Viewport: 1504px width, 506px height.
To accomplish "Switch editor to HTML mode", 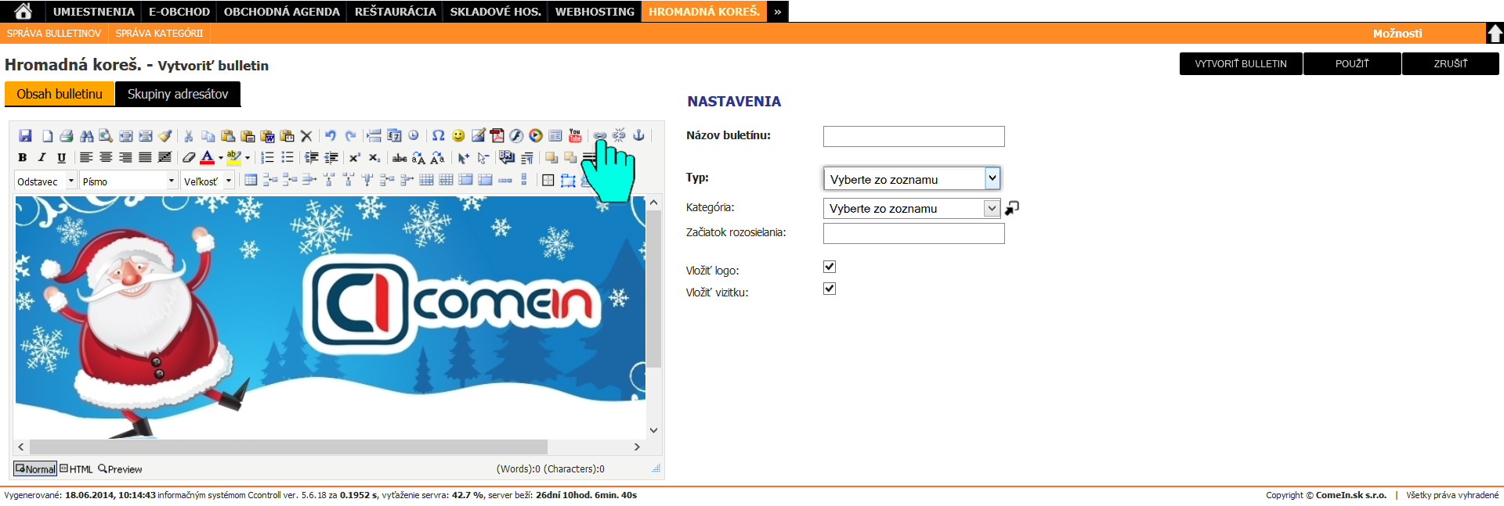I will (77, 469).
